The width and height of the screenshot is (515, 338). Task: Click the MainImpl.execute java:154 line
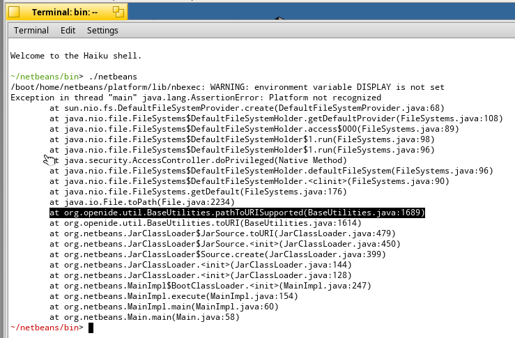[x=174, y=298]
